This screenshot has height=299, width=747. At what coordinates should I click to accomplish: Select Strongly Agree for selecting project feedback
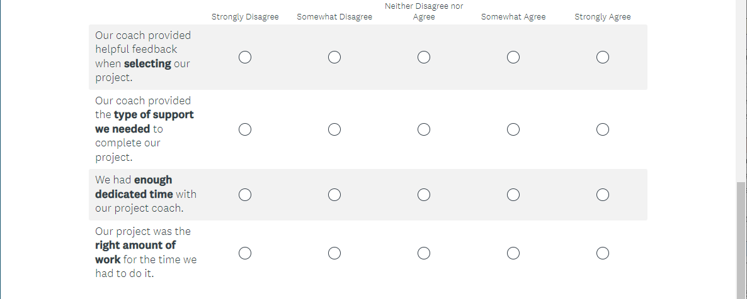603,57
